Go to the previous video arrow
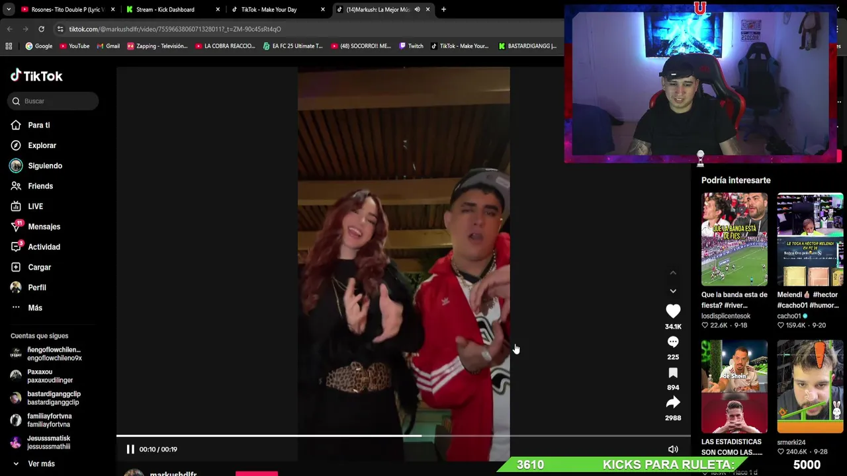The height and width of the screenshot is (476, 847). [673, 272]
